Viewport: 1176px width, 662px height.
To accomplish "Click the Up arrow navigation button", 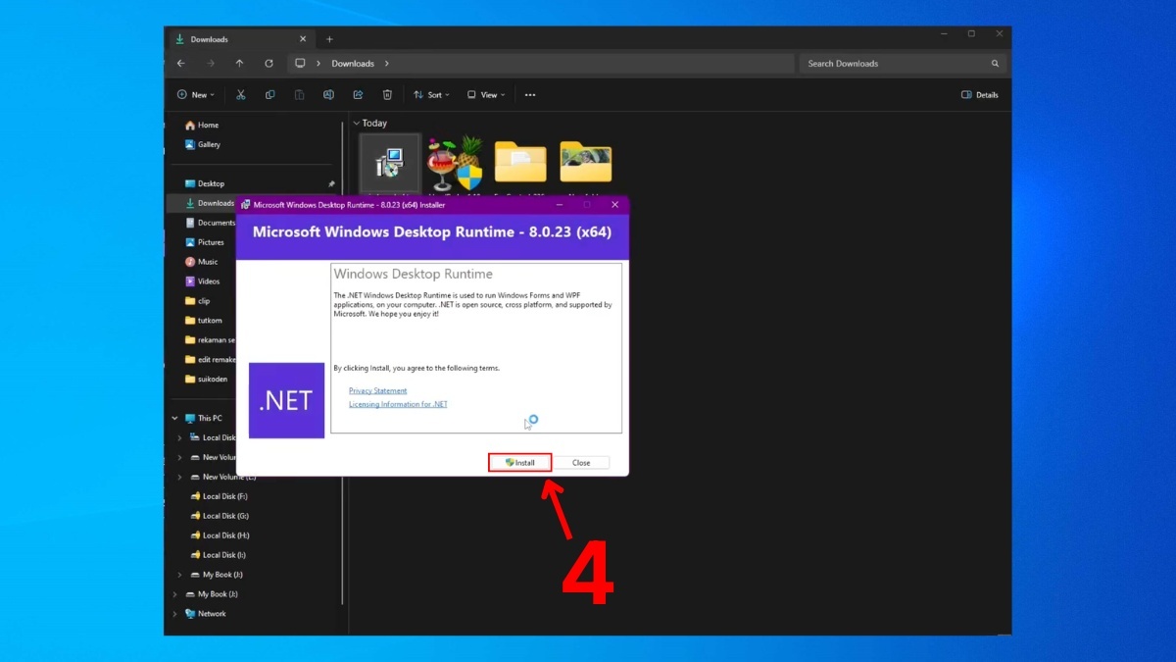I will click(239, 64).
